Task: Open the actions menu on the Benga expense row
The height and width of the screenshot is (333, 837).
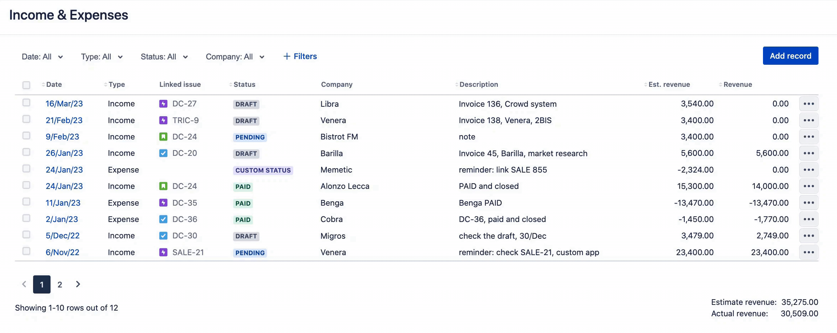Action: (809, 202)
